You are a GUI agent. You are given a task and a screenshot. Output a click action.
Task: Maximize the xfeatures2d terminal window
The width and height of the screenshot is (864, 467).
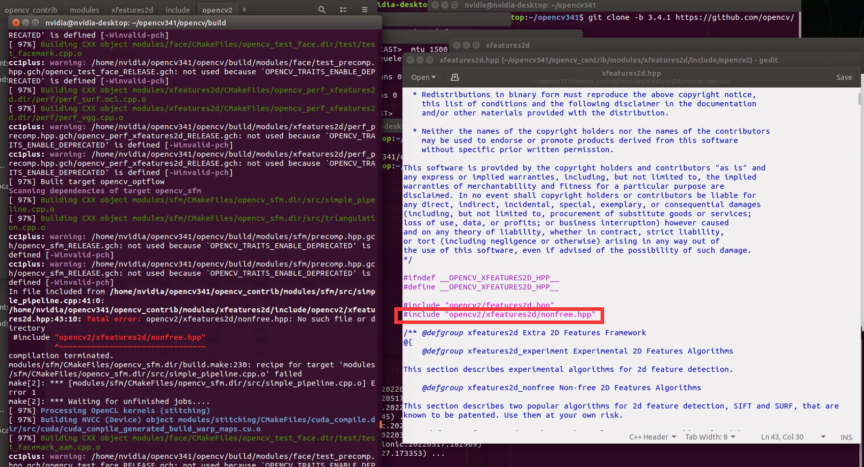[x=476, y=45]
